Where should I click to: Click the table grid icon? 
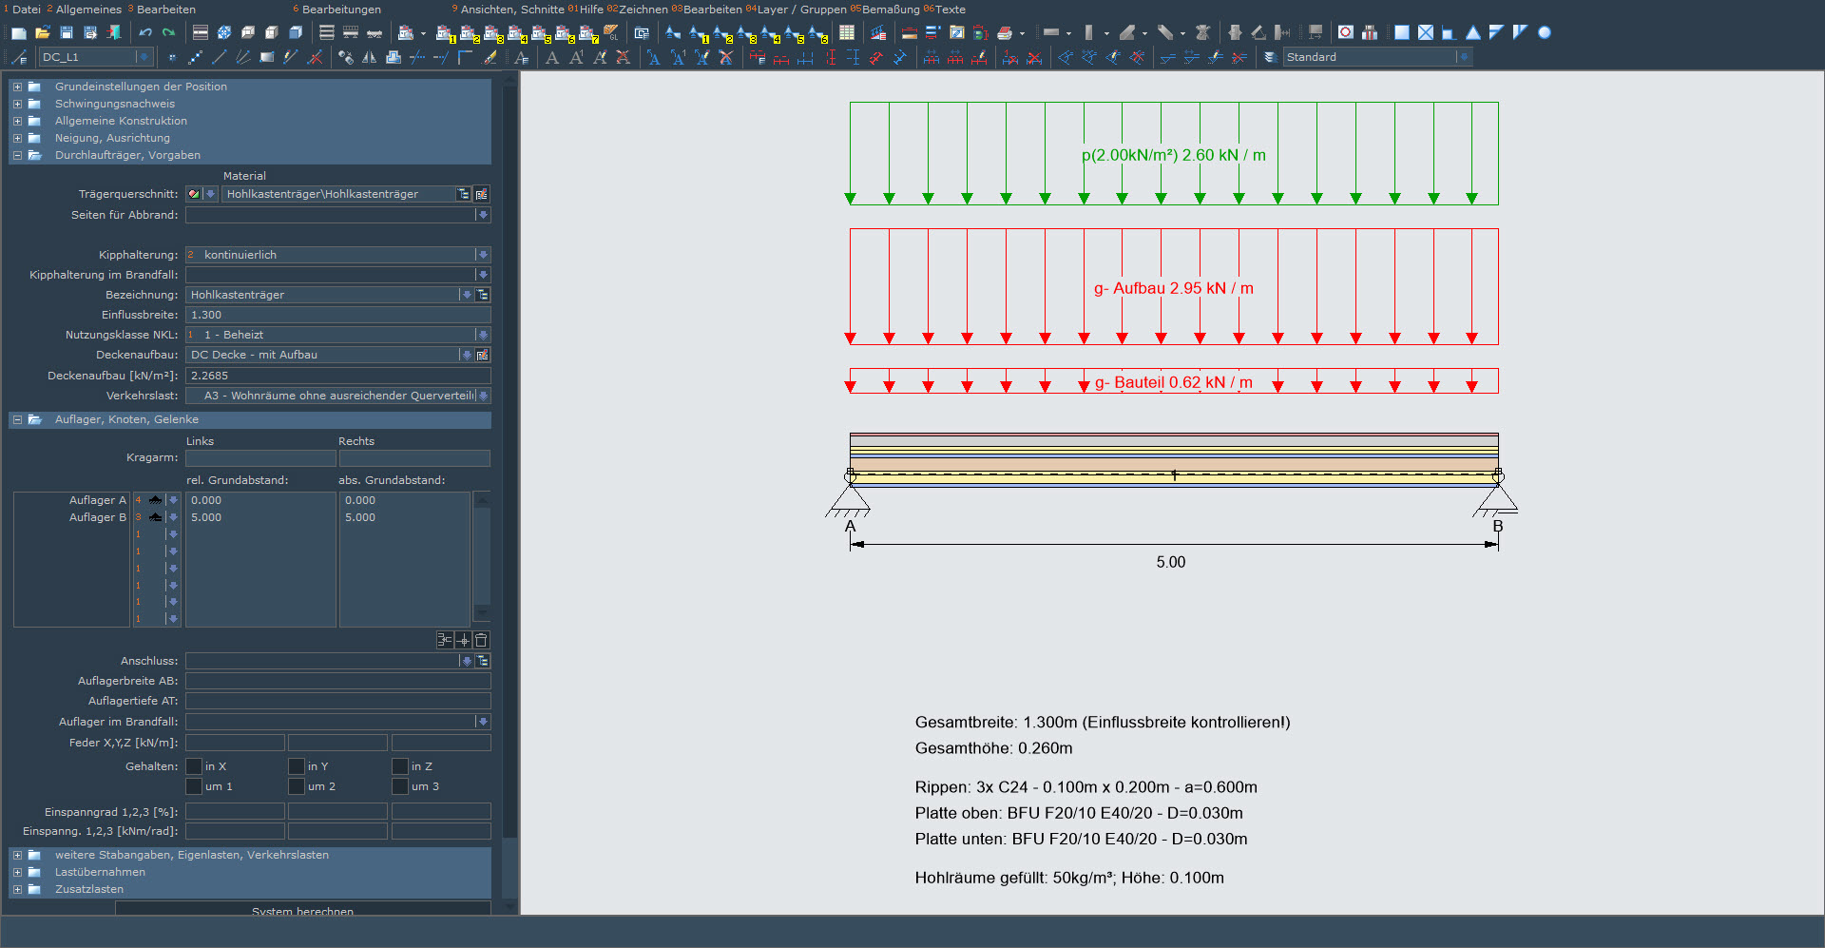pyautogui.click(x=847, y=32)
